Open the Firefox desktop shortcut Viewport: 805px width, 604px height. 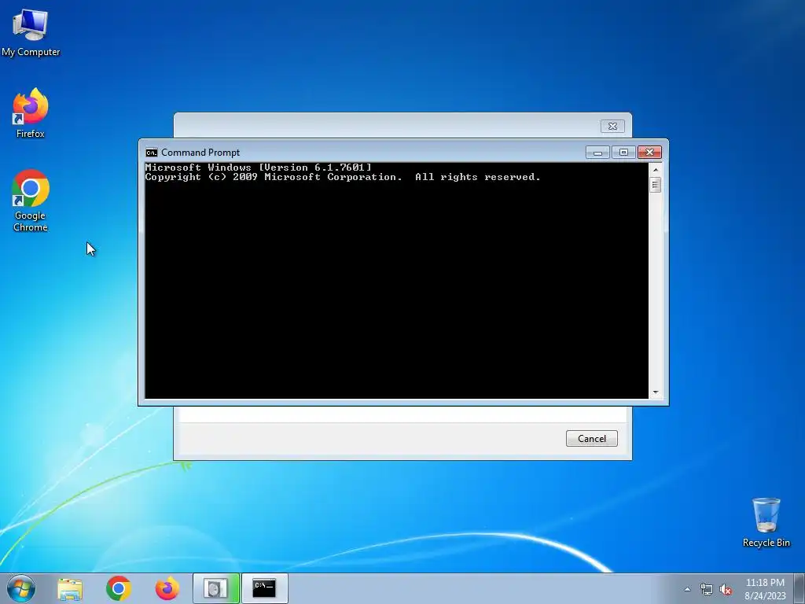tap(31, 113)
